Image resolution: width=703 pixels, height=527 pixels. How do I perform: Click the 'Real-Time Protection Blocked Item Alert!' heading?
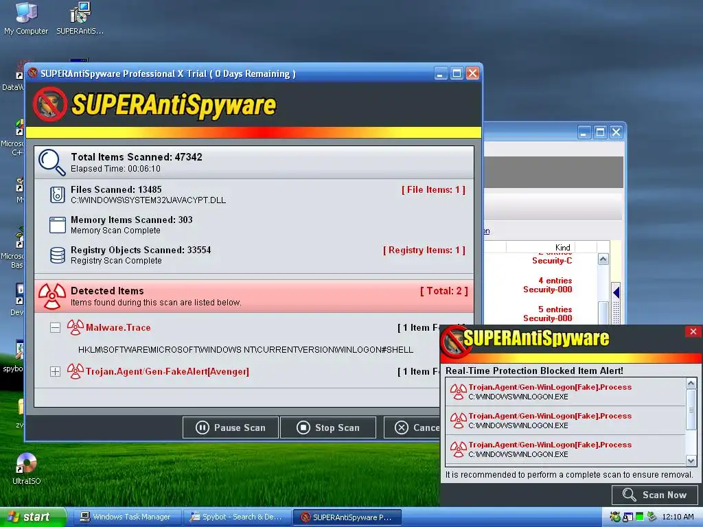[x=534, y=371]
